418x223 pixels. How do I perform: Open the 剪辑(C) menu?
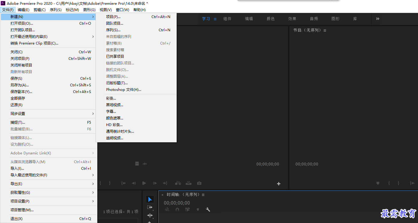[39, 10]
